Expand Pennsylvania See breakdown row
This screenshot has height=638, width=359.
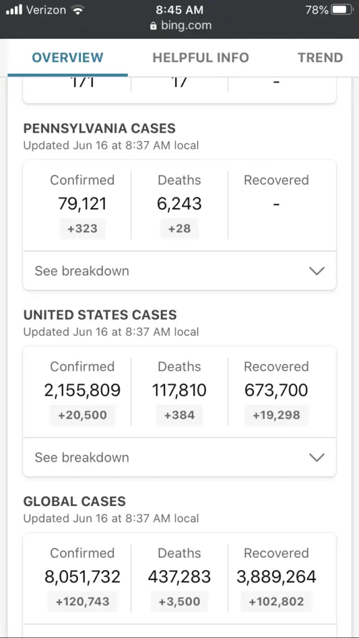(x=179, y=271)
